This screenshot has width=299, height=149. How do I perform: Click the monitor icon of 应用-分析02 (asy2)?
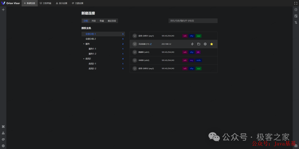click(135, 68)
